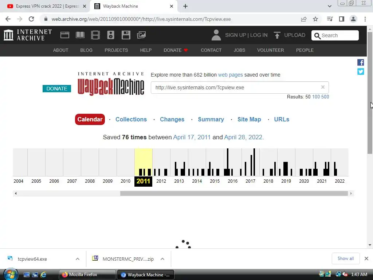The width and height of the screenshot is (373, 280).
Task: Expand options for MONSTERMC_PRIV zip download
Action: pos(162,259)
